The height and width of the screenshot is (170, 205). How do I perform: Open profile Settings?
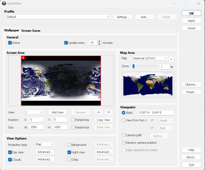point(123,17)
